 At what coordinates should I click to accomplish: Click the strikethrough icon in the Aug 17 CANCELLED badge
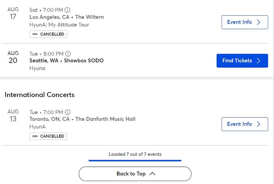34,34
